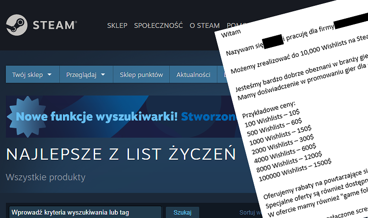Go to the O STEAM page

(205, 25)
